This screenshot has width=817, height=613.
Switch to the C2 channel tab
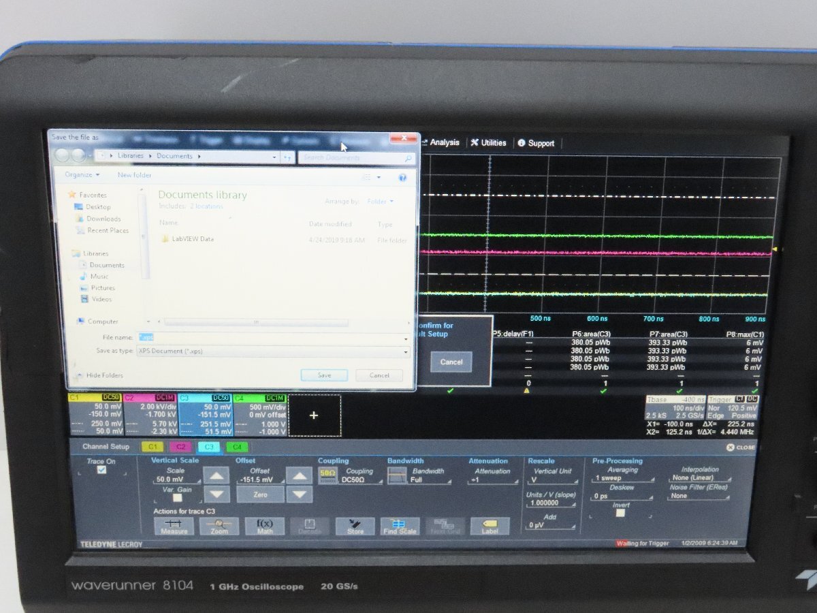coord(180,447)
